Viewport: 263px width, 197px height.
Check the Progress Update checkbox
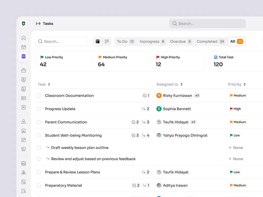(x=39, y=109)
